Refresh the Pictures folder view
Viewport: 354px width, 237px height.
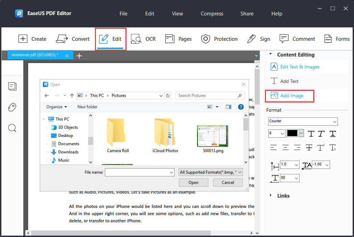click(x=168, y=96)
